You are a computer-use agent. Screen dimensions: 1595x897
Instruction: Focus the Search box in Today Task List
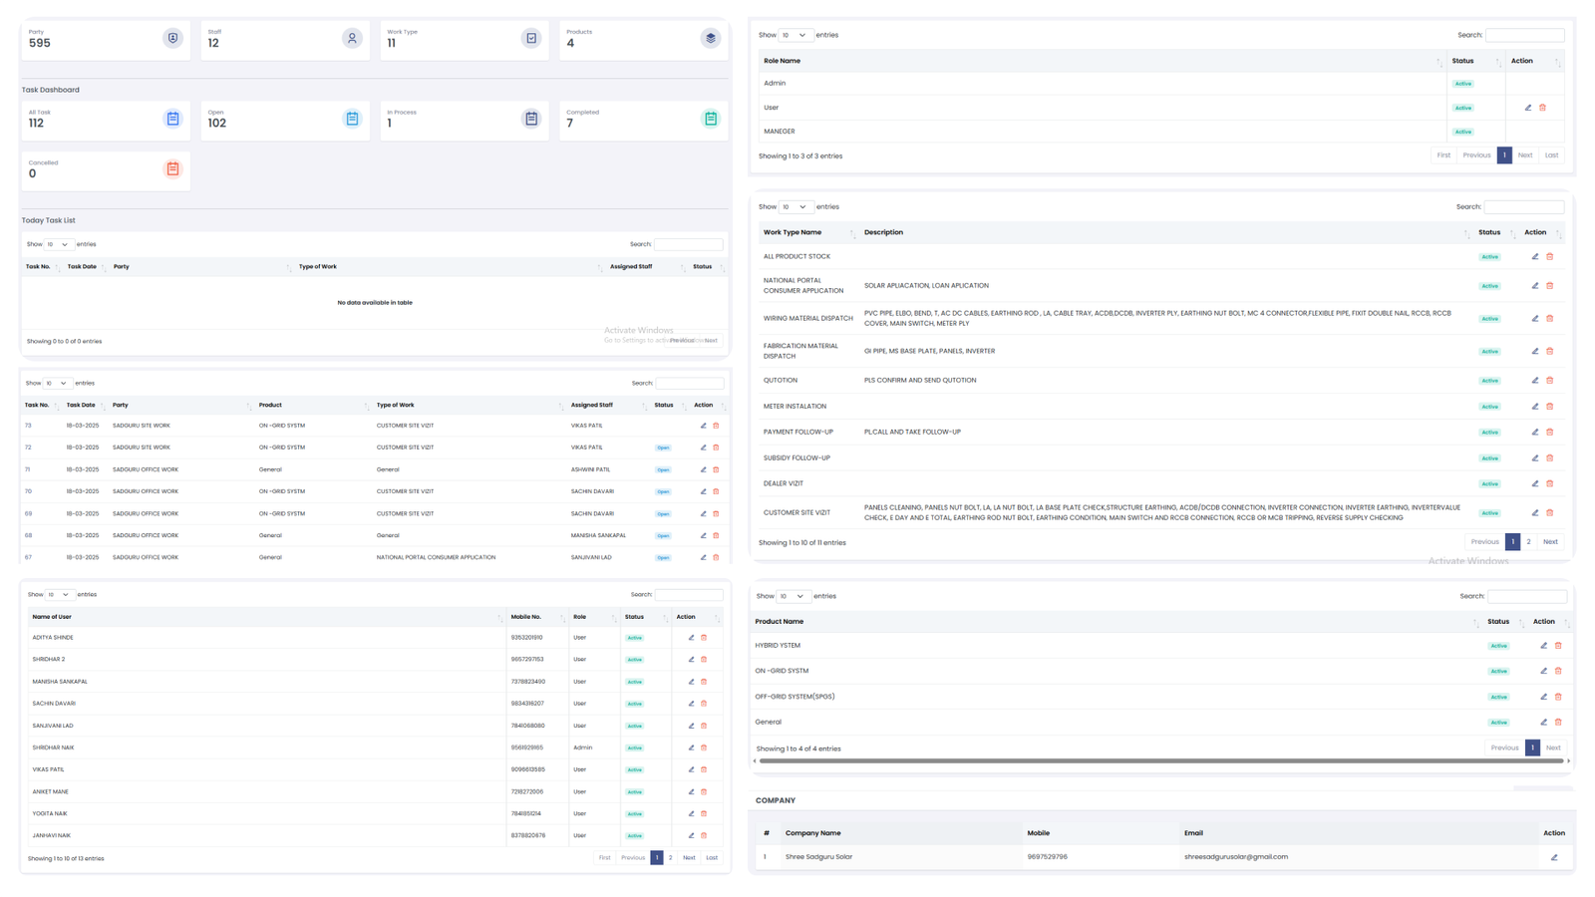[688, 244]
